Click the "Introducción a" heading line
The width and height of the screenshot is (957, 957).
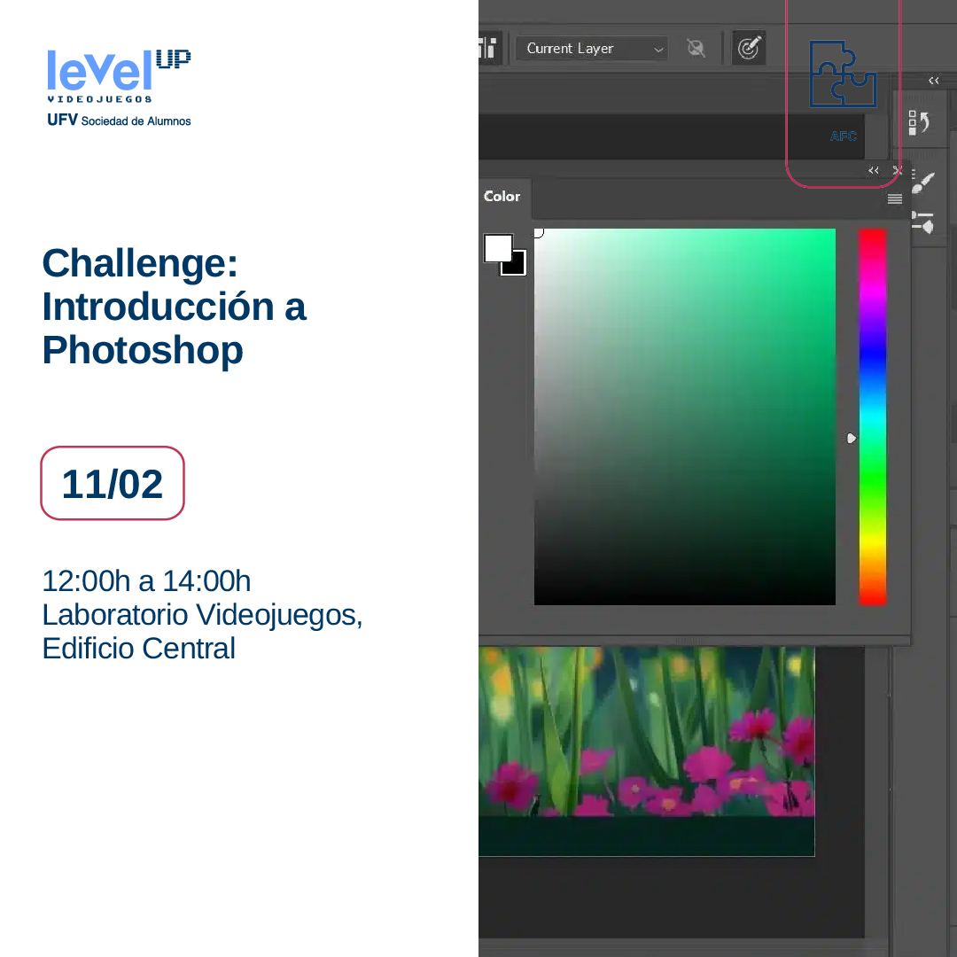tap(174, 307)
